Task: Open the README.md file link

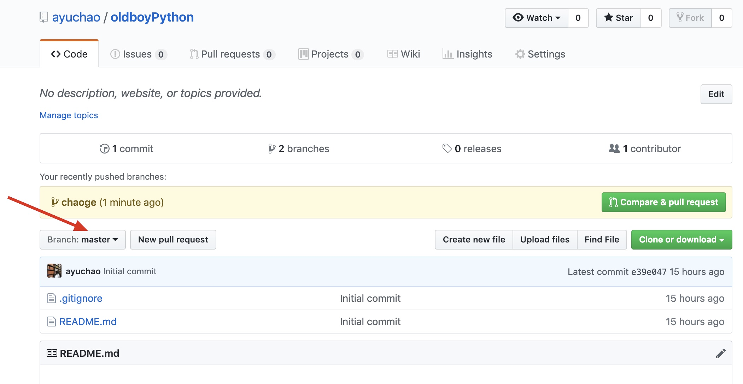Action: pyautogui.click(x=88, y=322)
